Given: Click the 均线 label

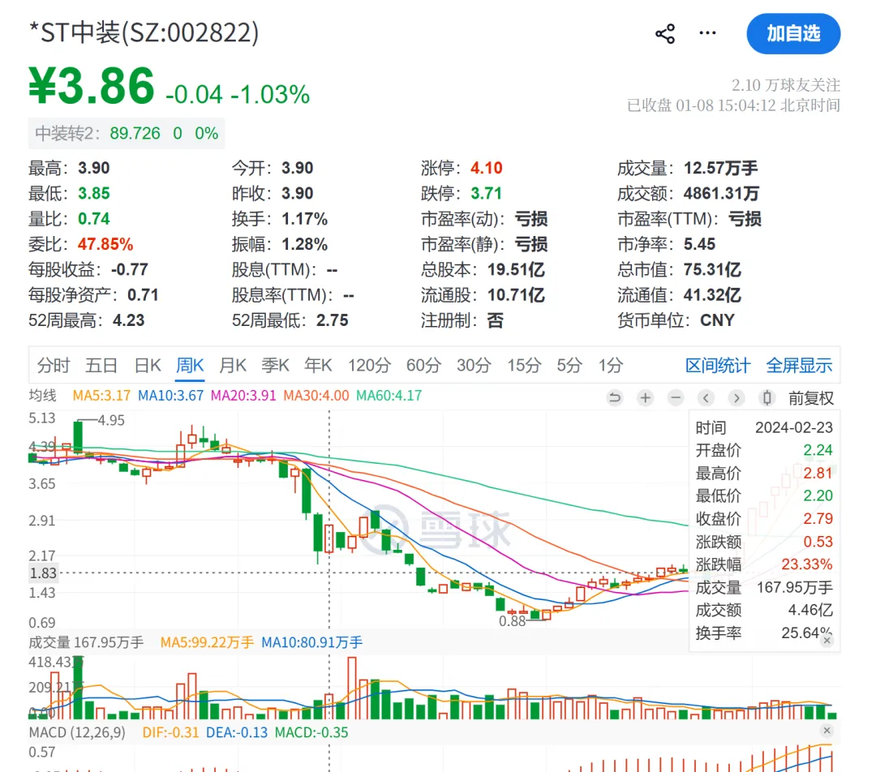Looking at the screenshot, I should coord(42,396).
